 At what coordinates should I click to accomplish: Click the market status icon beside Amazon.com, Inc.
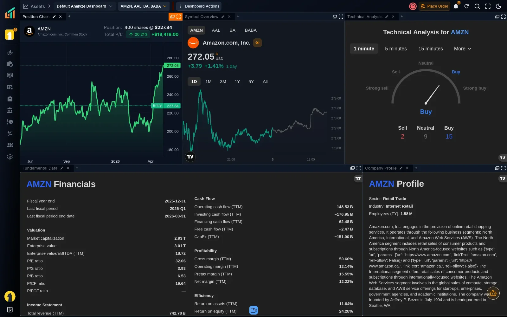tap(257, 42)
